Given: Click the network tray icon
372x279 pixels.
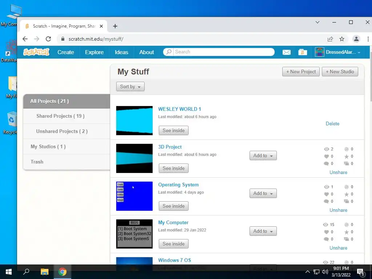Looking at the screenshot, I should point(316,272).
